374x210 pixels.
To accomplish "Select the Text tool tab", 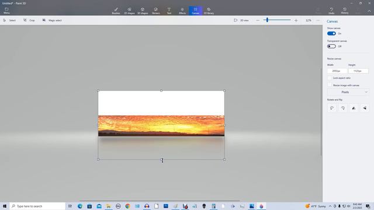I will pos(169,10).
